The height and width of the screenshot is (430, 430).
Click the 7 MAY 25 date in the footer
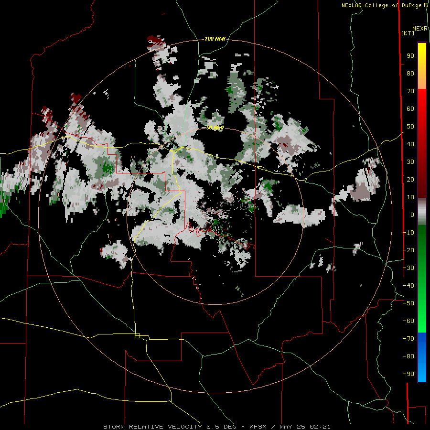288,427
